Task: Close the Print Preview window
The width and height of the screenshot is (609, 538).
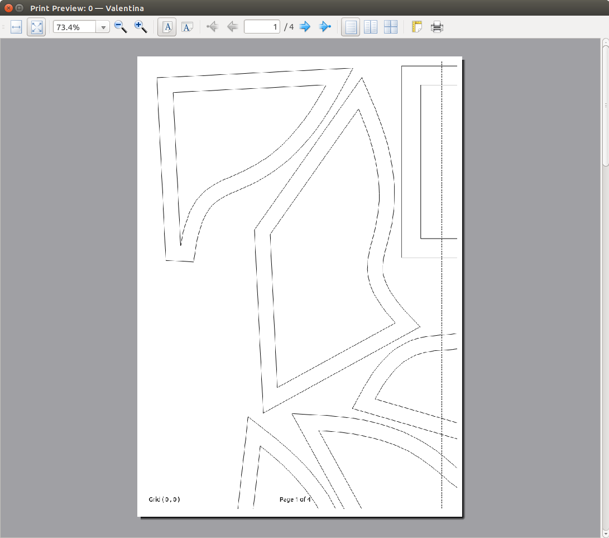Action: [8, 8]
